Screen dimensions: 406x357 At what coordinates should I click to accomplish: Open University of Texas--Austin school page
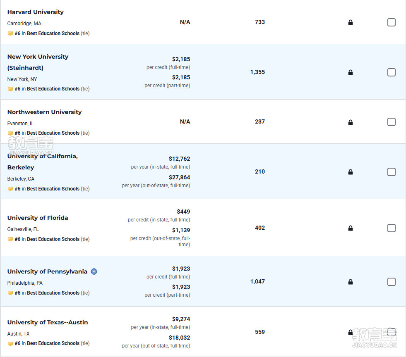click(x=48, y=322)
